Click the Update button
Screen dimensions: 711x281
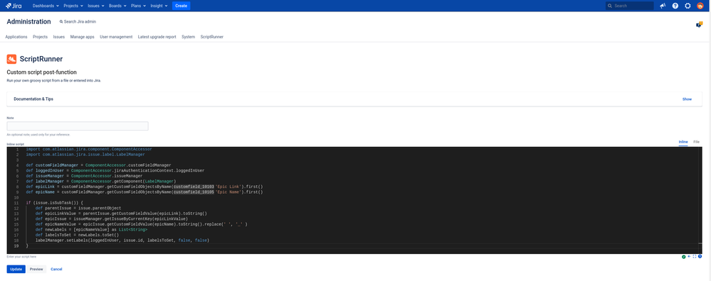16,269
